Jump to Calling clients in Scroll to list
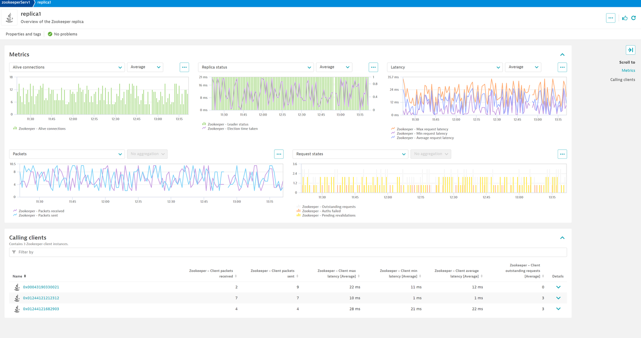The height and width of the screenshot is (338, 641). click(x=623, y=80)
